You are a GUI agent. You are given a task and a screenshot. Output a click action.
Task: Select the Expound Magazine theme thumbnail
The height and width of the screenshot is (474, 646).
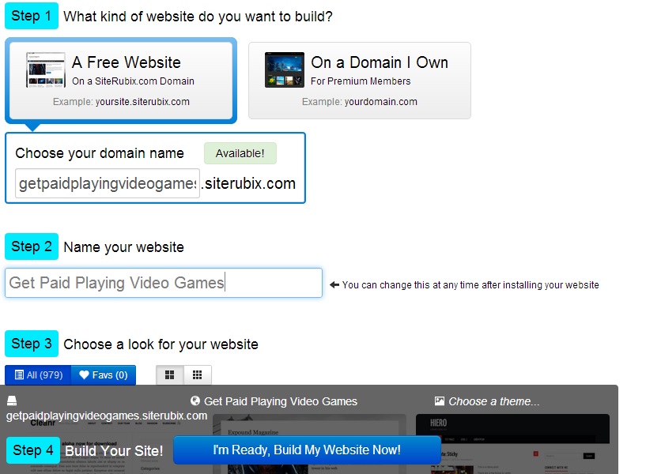pos(309,444)
